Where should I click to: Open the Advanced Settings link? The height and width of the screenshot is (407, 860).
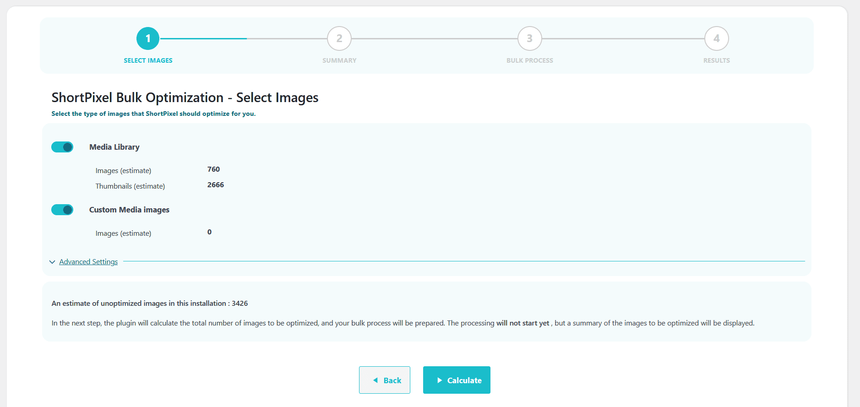click(88, 262)
